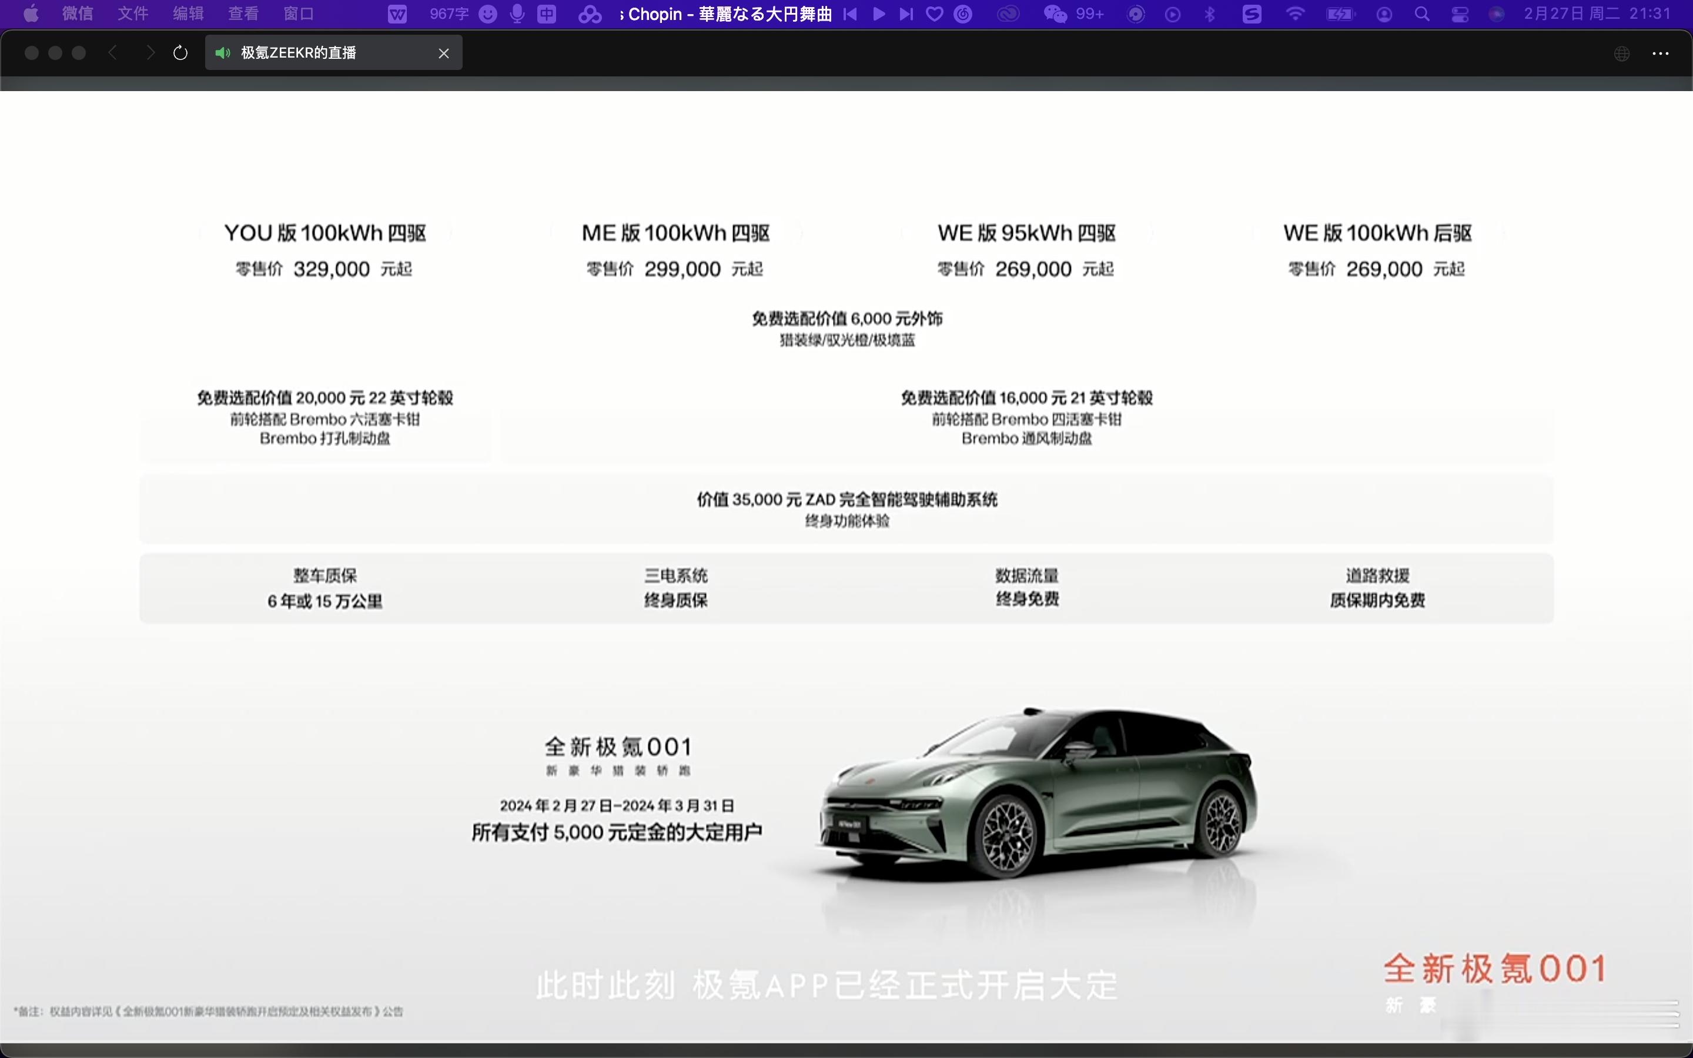Close the 极氪ZEEKR的直播 tab

pos(444,53)
